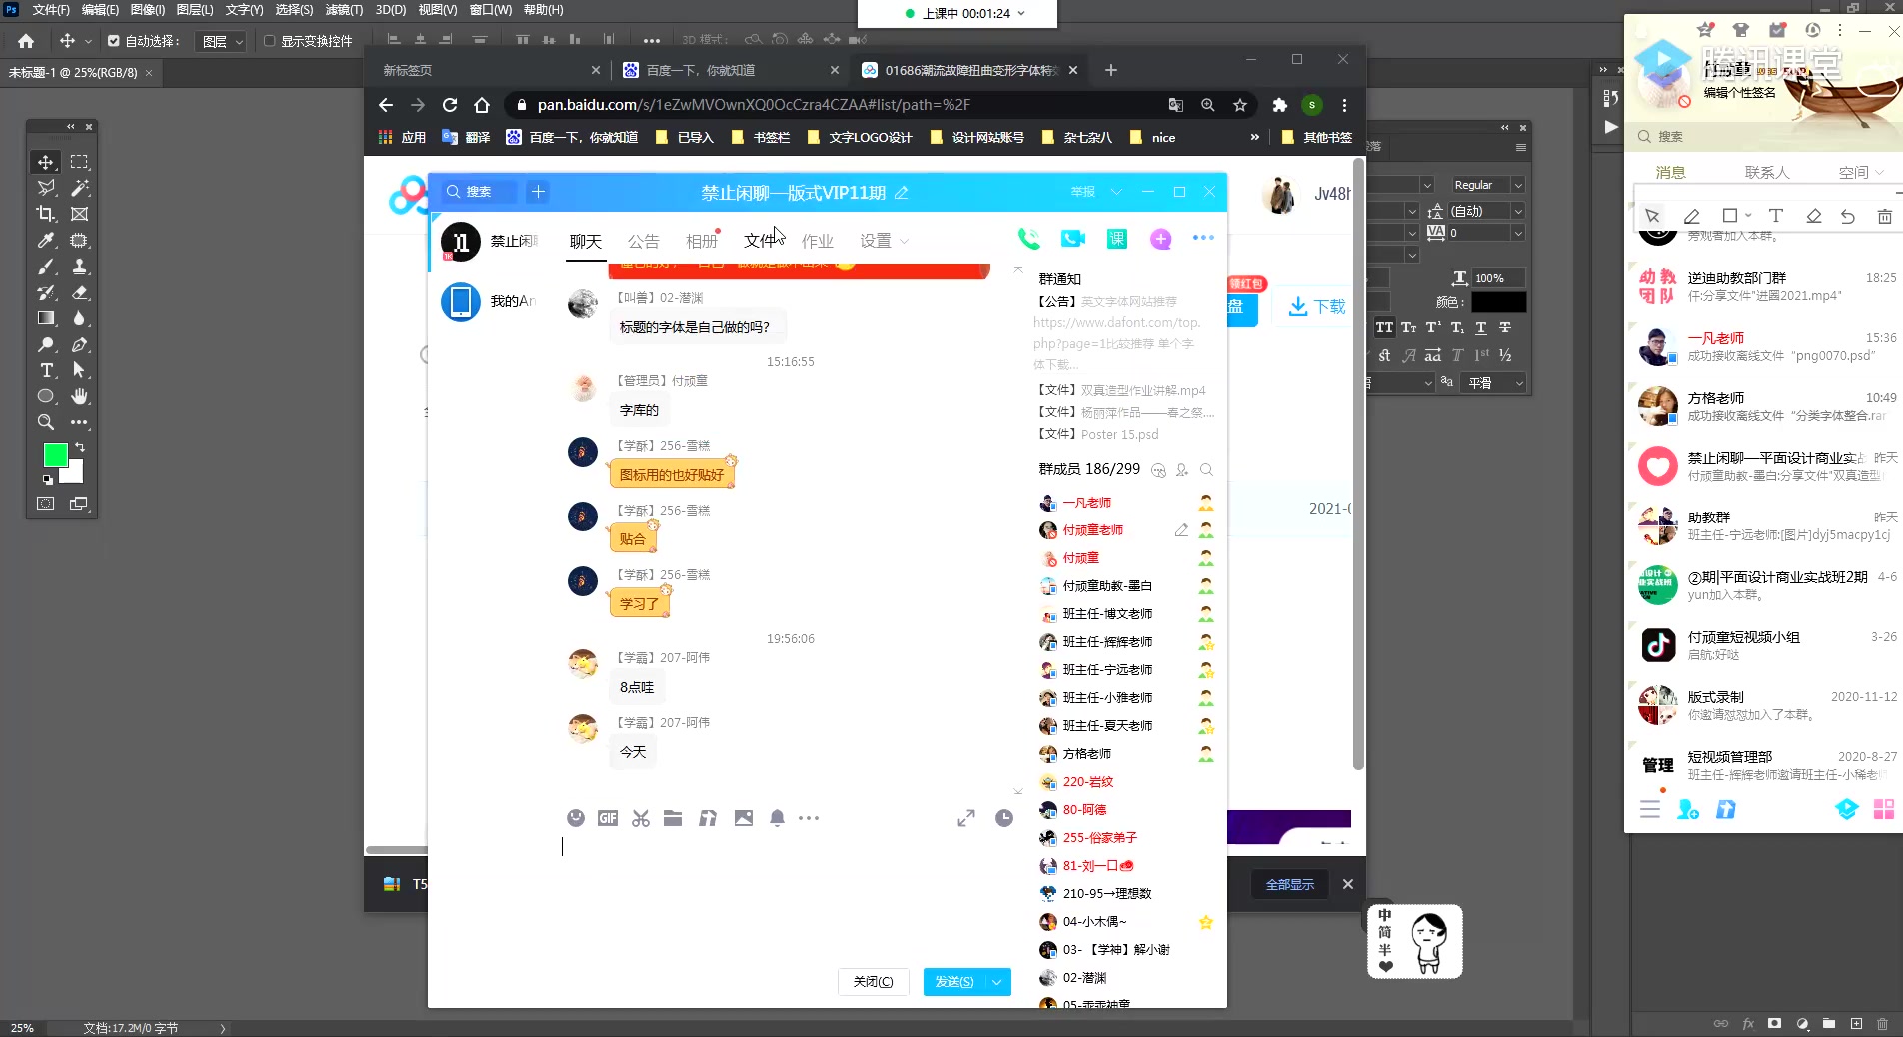Toggle Strikethrough in Character panel
1903x1037 pixels.
click(1505, 327)
